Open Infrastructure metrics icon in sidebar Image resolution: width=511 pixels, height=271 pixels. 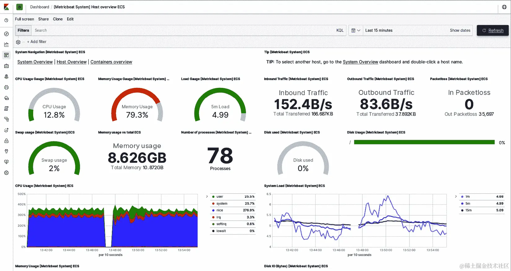click(x=6, y=98)
